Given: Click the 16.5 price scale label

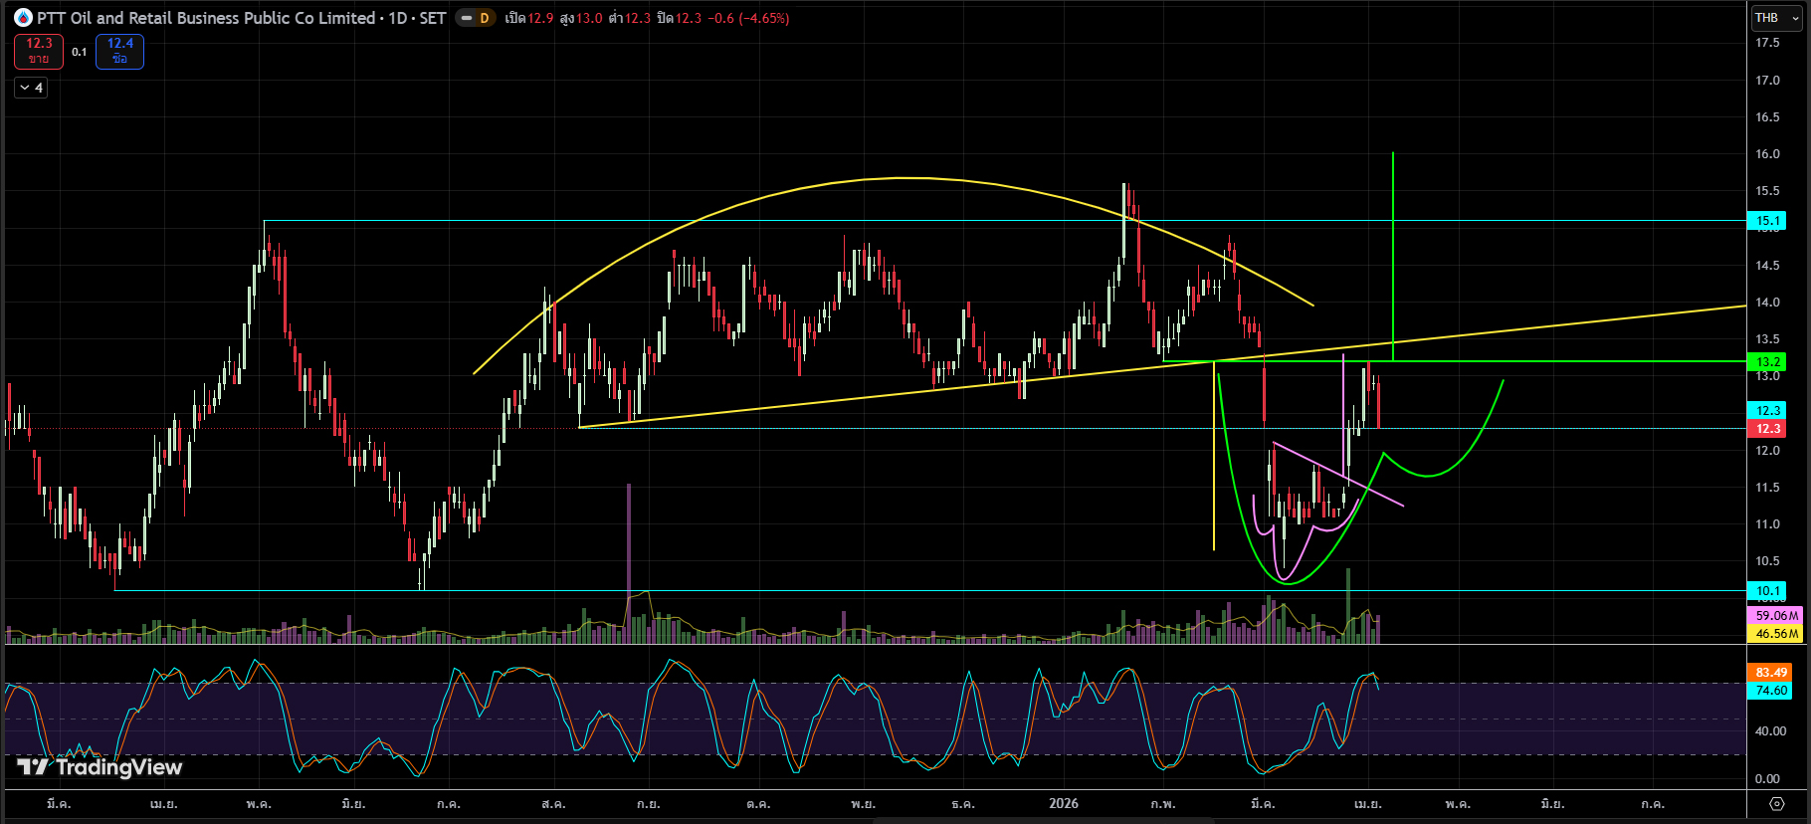Looking at the screenshot, I should coord(1768,117).
